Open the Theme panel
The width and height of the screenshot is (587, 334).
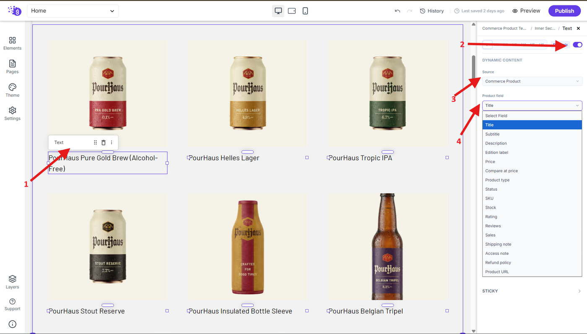(x=12, y=90)
